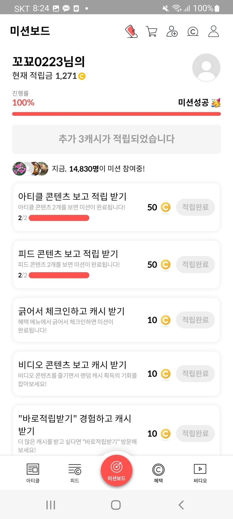The width and height of the screenshot is (233, 519).
Task: Open the shopping cart icon
Action: [x=152, y=31]
